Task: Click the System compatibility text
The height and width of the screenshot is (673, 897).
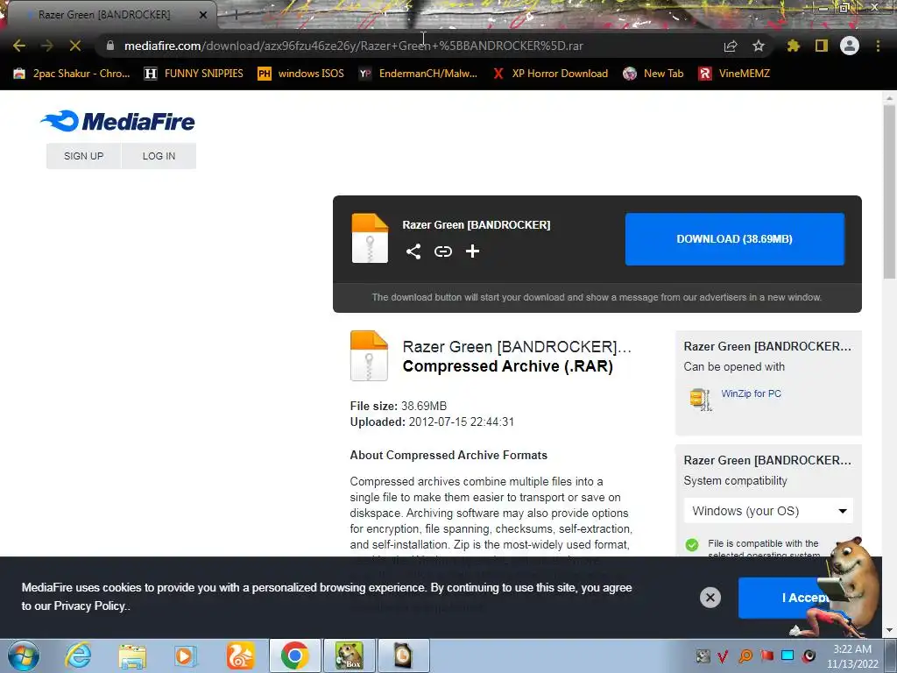Action: tap(735, 481)
